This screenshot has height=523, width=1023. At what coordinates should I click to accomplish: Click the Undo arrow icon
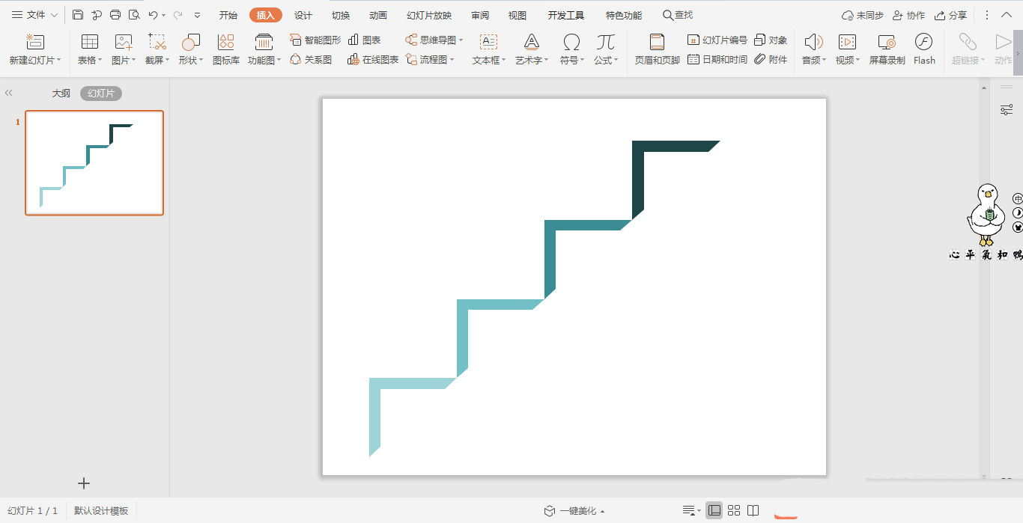(x=153, y=15)
